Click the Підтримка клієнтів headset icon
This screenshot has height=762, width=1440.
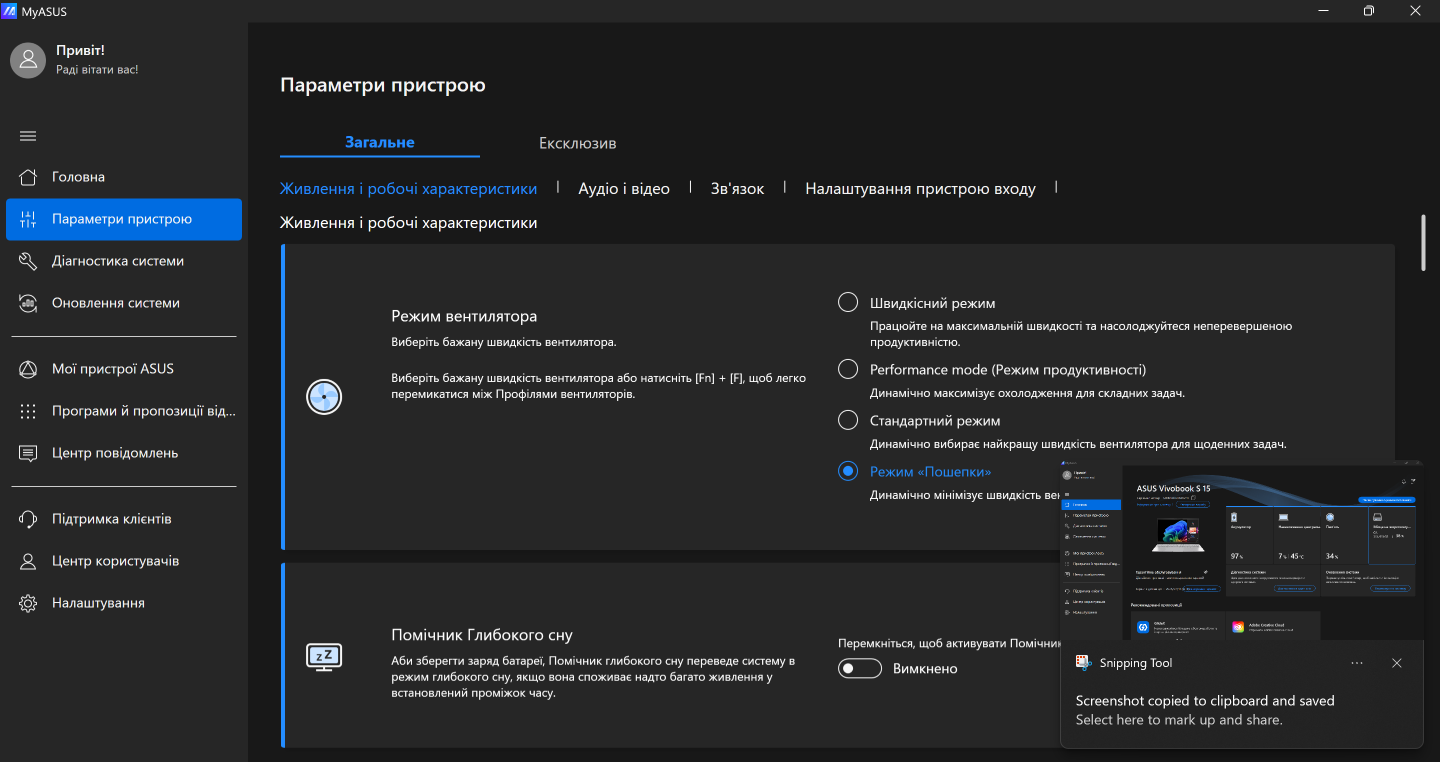28,519
